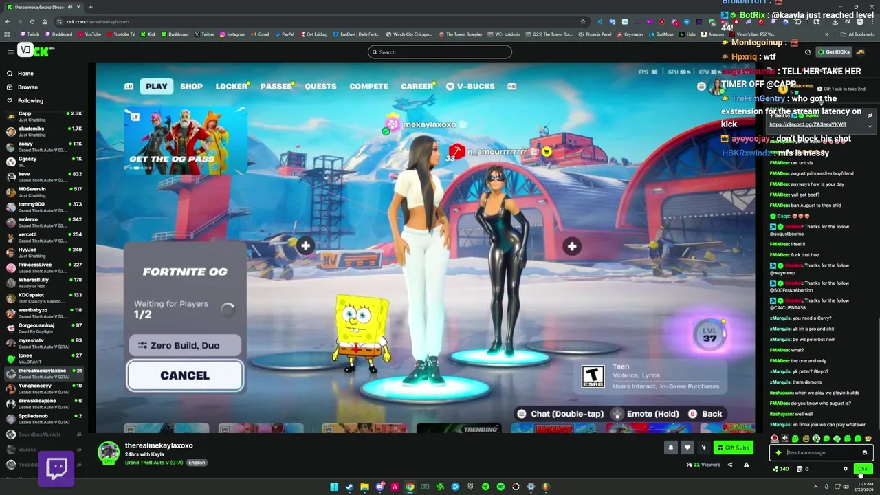The width and height of the screenshot is (880, 495).
Task: Open Following in Kick sidebar
Action: (x=25, y=101)
